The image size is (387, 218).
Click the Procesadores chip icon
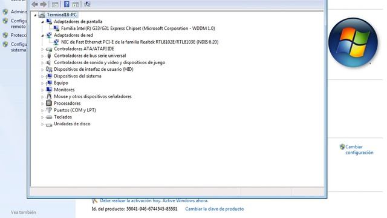tap(49, 104)
